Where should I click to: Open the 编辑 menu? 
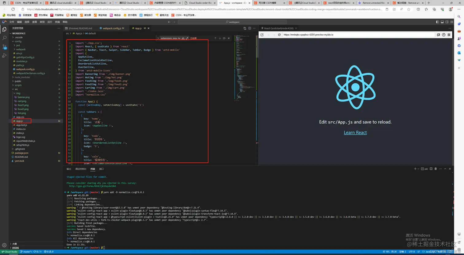coord(19,22)
